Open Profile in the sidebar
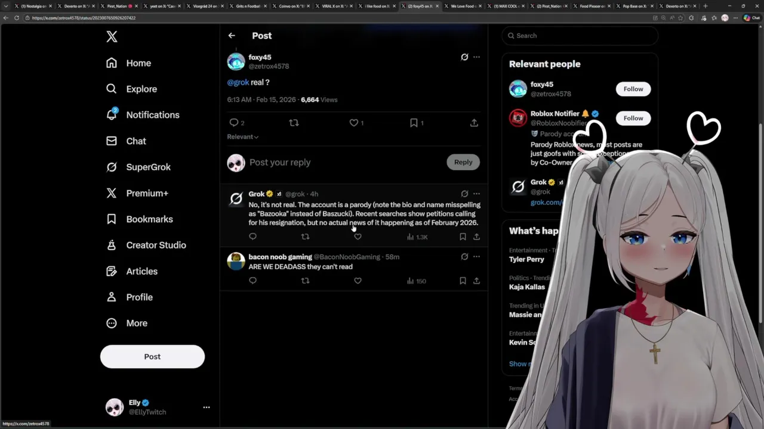 click(x=129, y=297)
